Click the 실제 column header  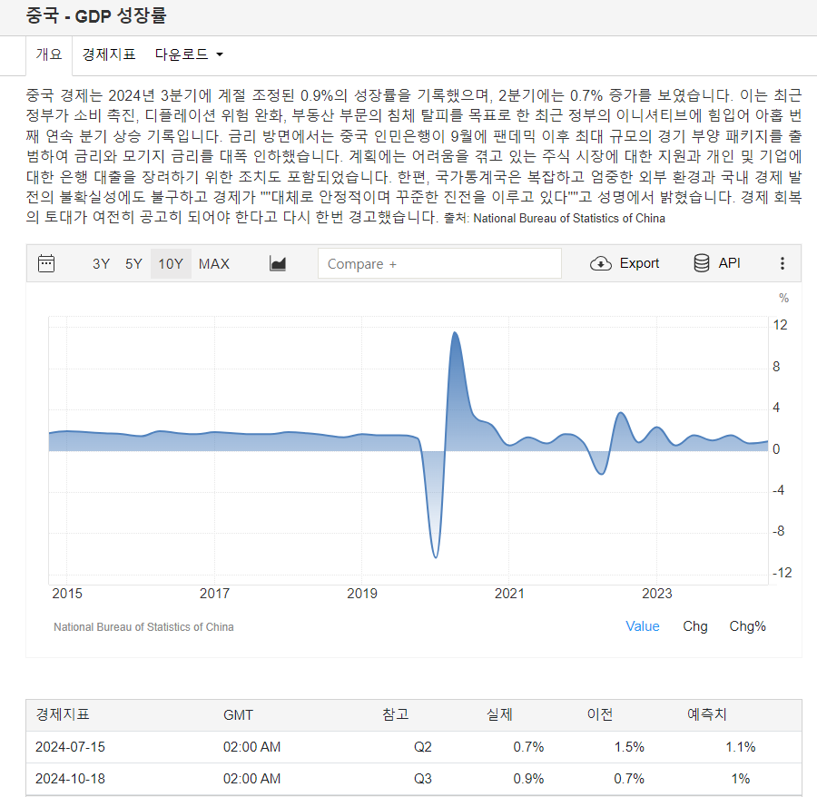point(499,714)
